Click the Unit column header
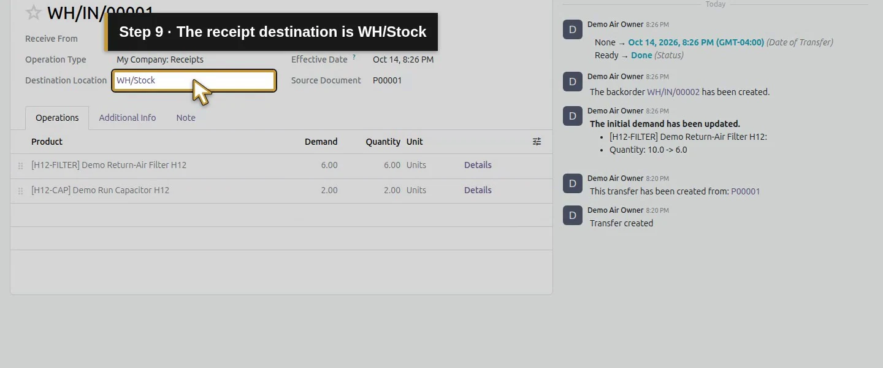The image size is (883, 368). click(415, 142)
